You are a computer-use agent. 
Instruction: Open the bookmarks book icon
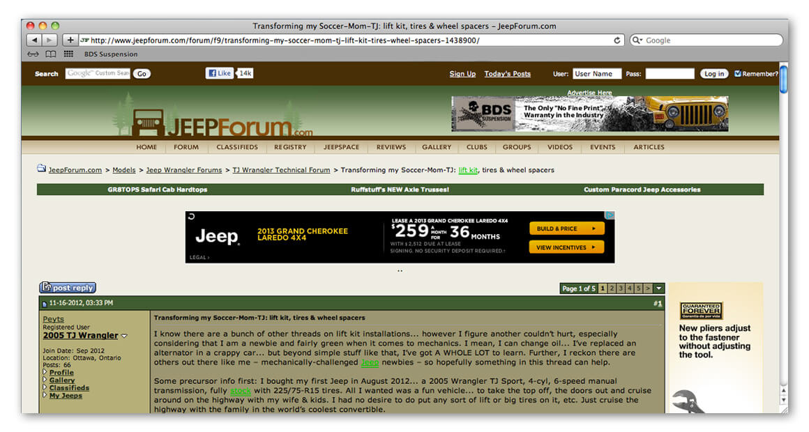(51, 54)
